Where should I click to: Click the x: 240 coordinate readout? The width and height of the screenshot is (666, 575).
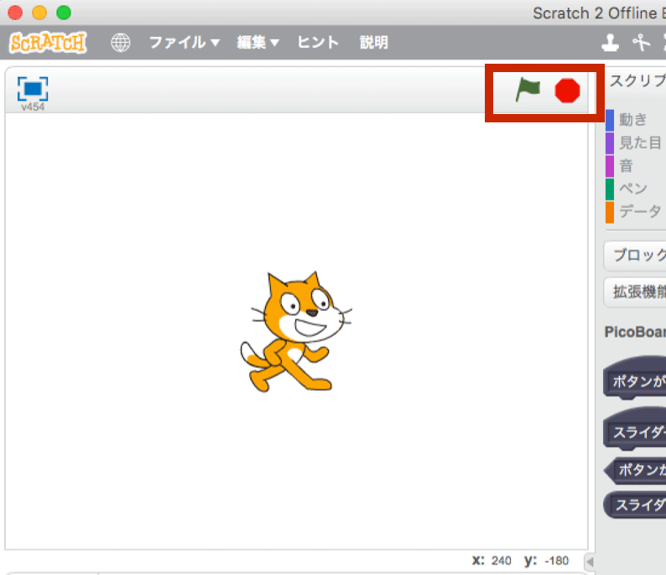click(492, 561)
